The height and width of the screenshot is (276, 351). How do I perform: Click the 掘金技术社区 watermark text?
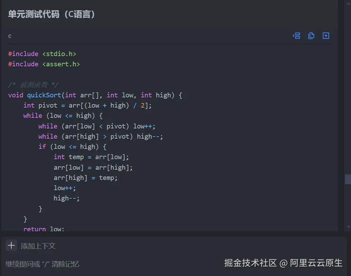(251, 263)
